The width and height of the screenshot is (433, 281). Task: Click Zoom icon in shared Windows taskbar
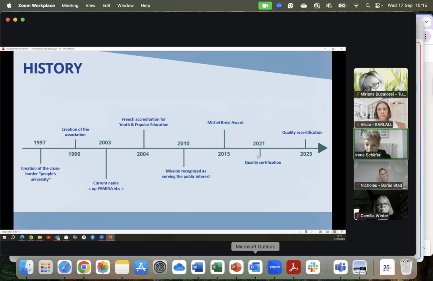pos(101,237)
